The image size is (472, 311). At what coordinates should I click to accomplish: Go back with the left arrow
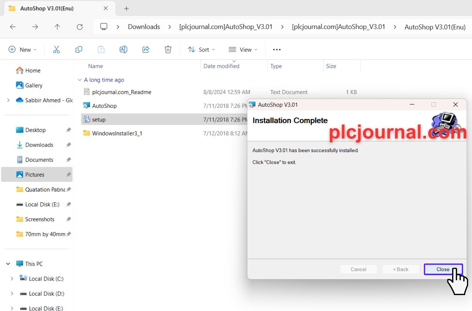[x=13, y=27]
